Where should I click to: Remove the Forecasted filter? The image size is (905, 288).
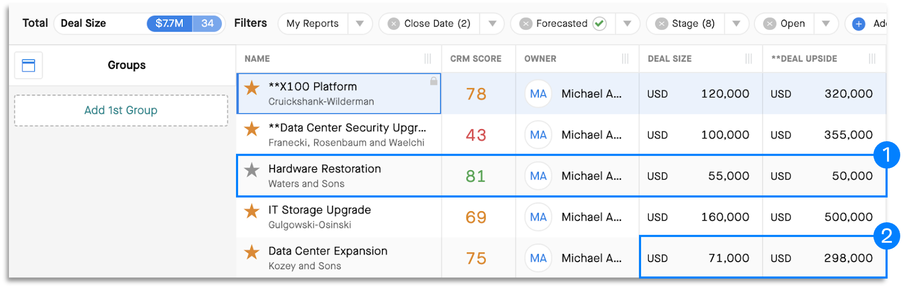tap(525, 24)
